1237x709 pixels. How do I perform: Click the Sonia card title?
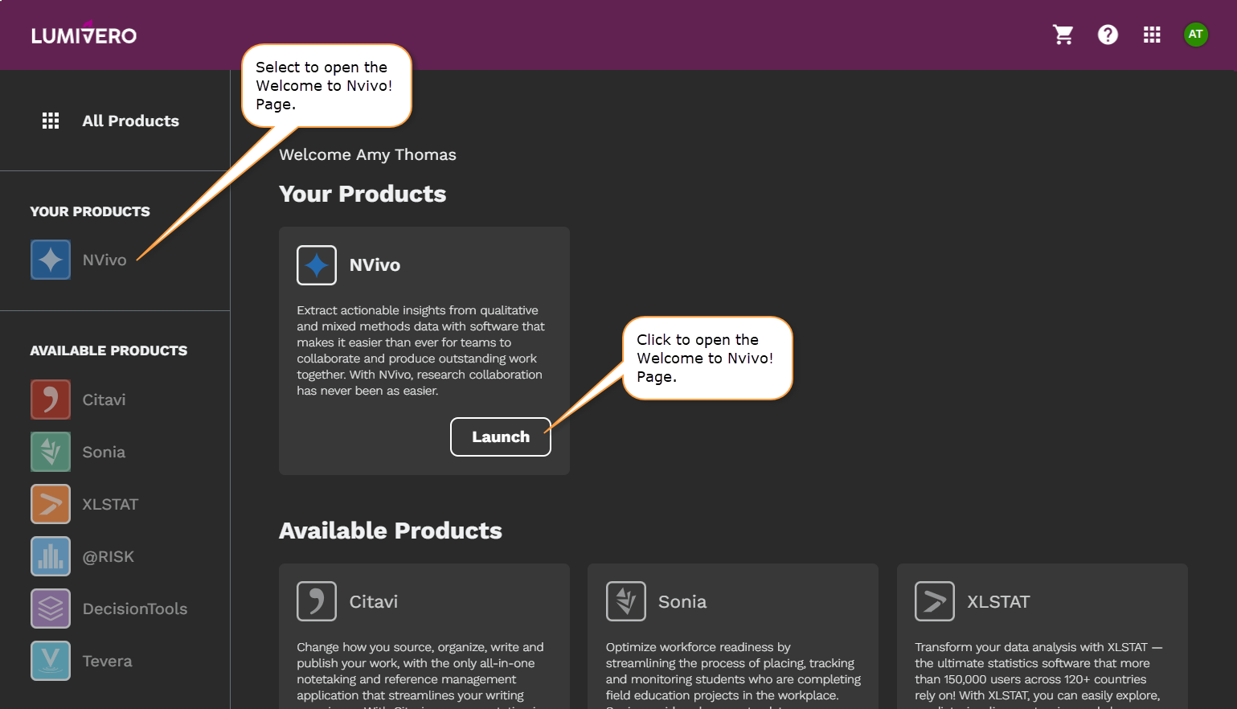[682, 601]
